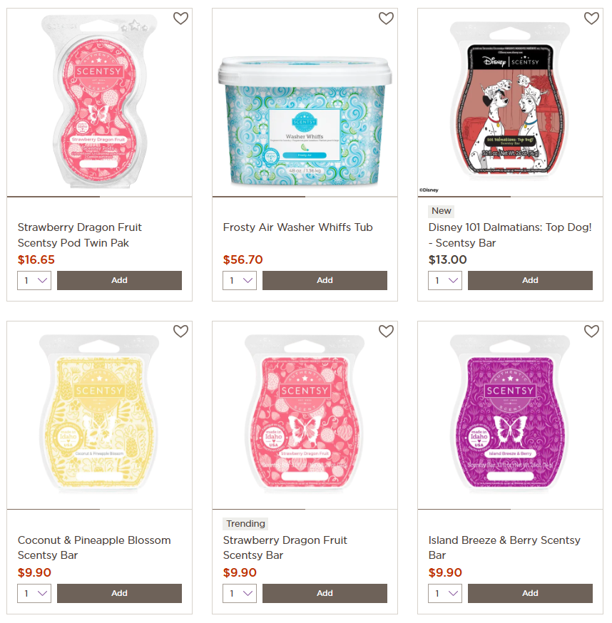
Task: Favorite the Strawberry Dragon Fruit Scentsy Bar
Action: (386, 331)
